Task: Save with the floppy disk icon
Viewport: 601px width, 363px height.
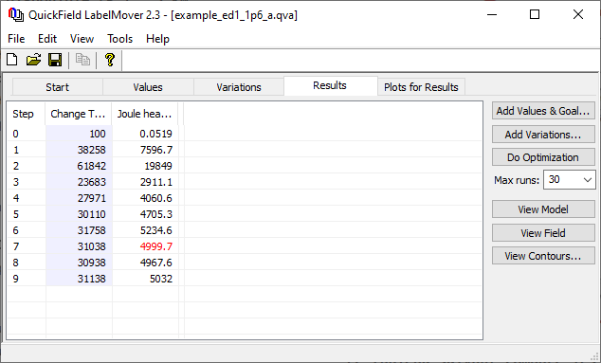Action: (55, 60)
